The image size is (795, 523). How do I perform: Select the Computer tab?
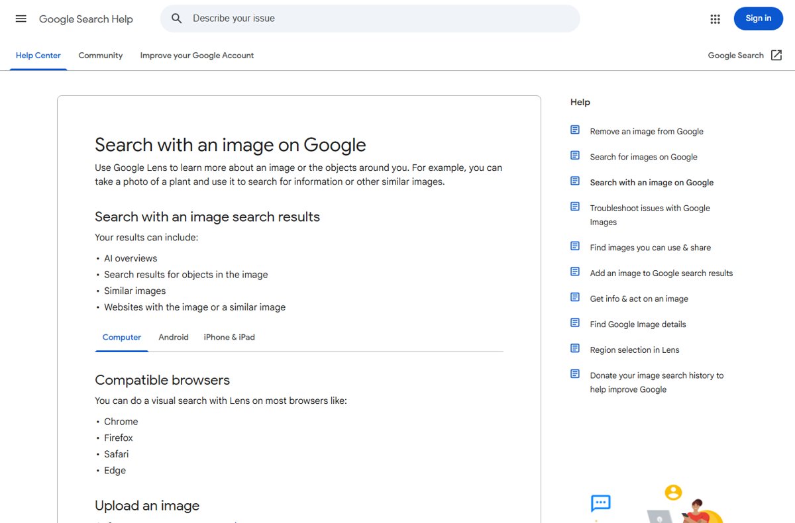tap(122, 338)
